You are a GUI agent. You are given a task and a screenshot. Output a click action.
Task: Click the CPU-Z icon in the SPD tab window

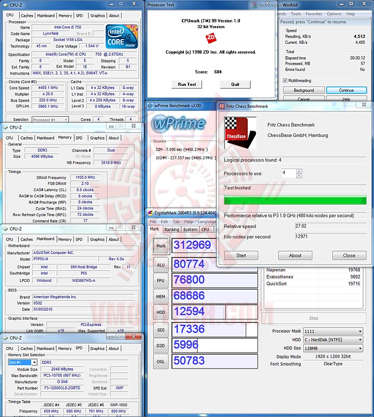[5, 338]
